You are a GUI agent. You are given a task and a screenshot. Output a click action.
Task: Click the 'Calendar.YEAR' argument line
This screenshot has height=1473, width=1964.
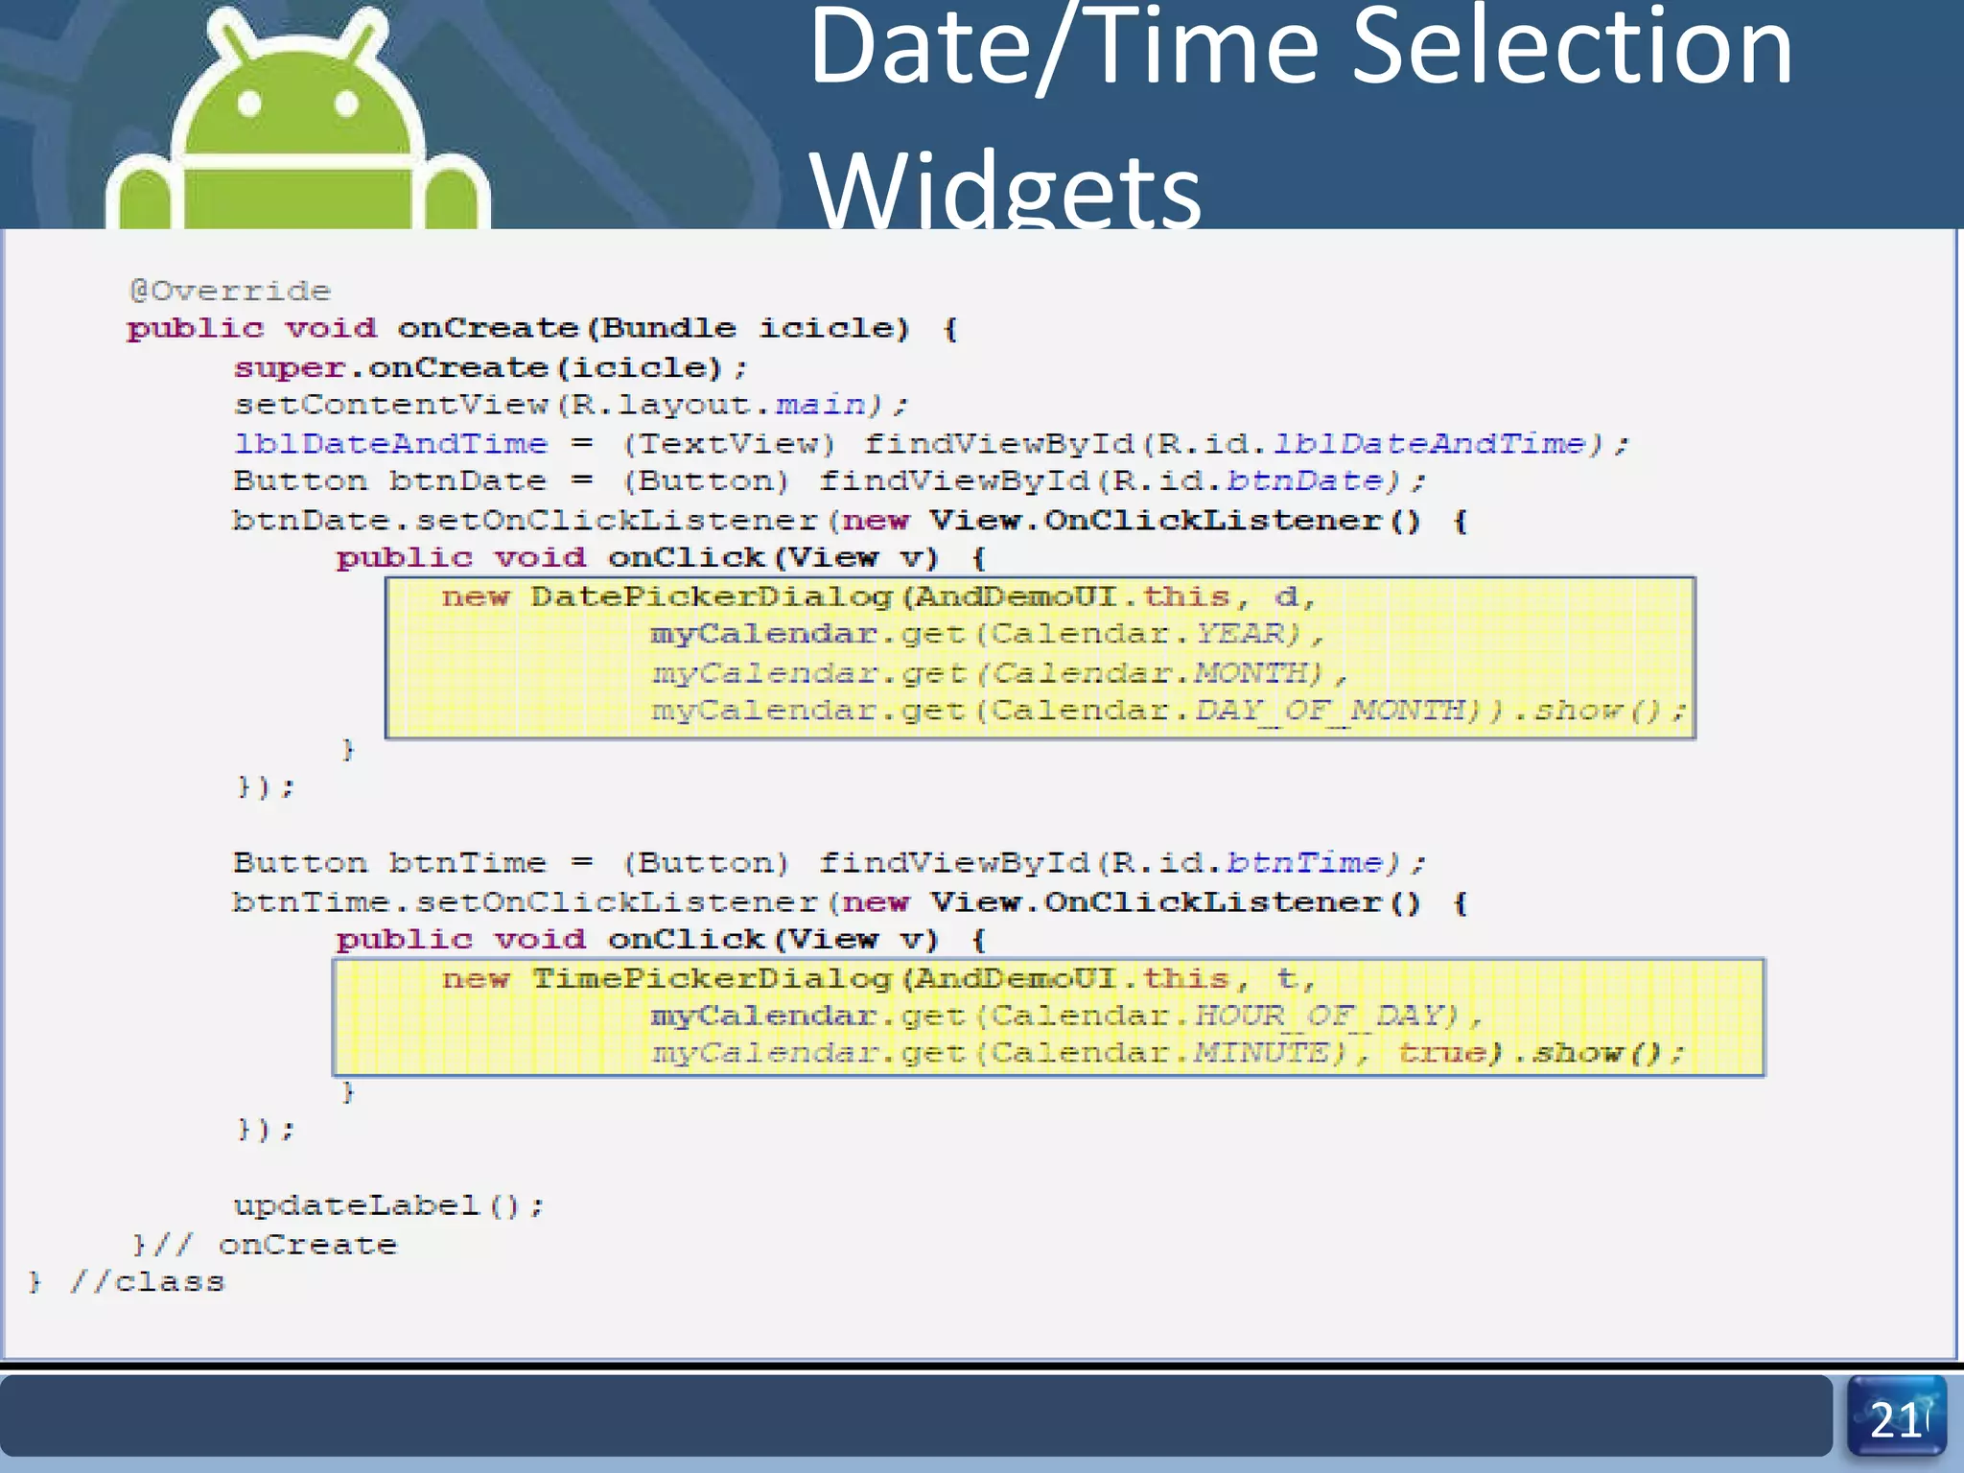pyautogui.click(x=988, y=635)
